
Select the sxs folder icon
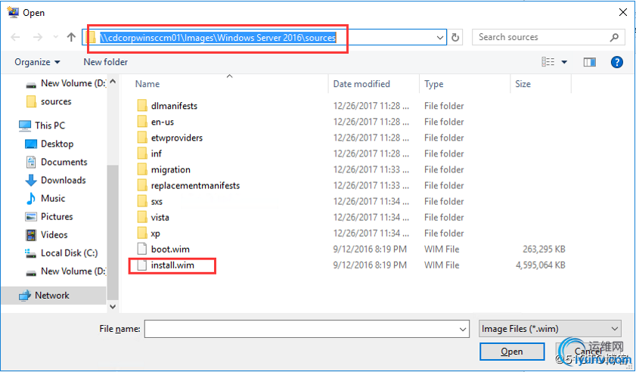[142, 201]
